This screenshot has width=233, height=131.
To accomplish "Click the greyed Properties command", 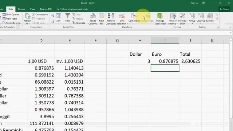I will pos(39,19).
